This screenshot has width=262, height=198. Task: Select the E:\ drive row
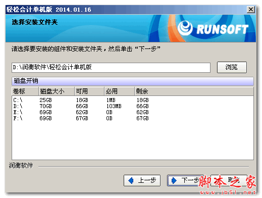[133, 112]
